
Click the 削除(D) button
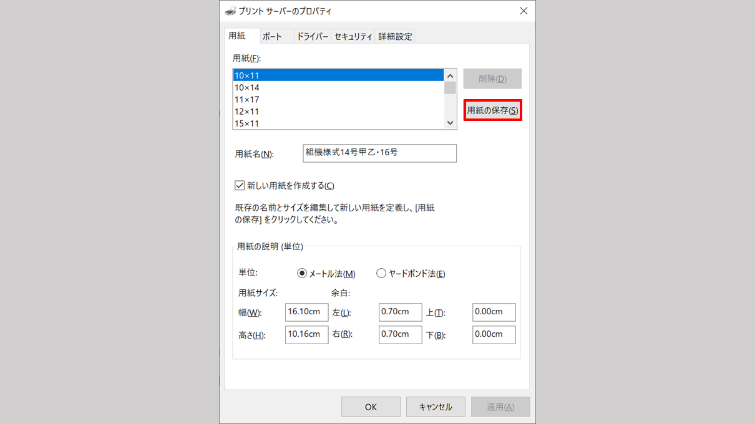coord(492,79)
